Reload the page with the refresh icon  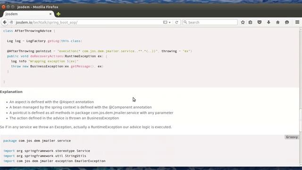[176, 22]
